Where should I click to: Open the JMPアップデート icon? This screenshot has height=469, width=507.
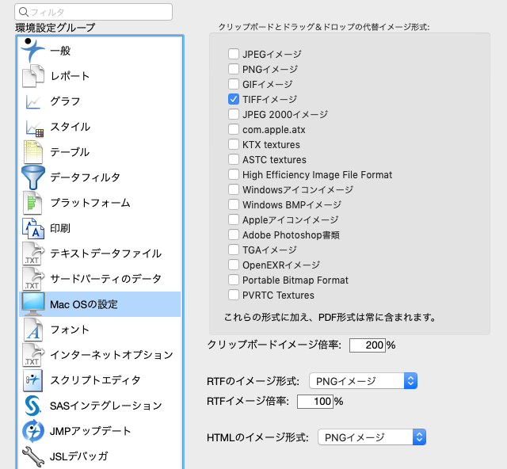click(x=33, y=431)
